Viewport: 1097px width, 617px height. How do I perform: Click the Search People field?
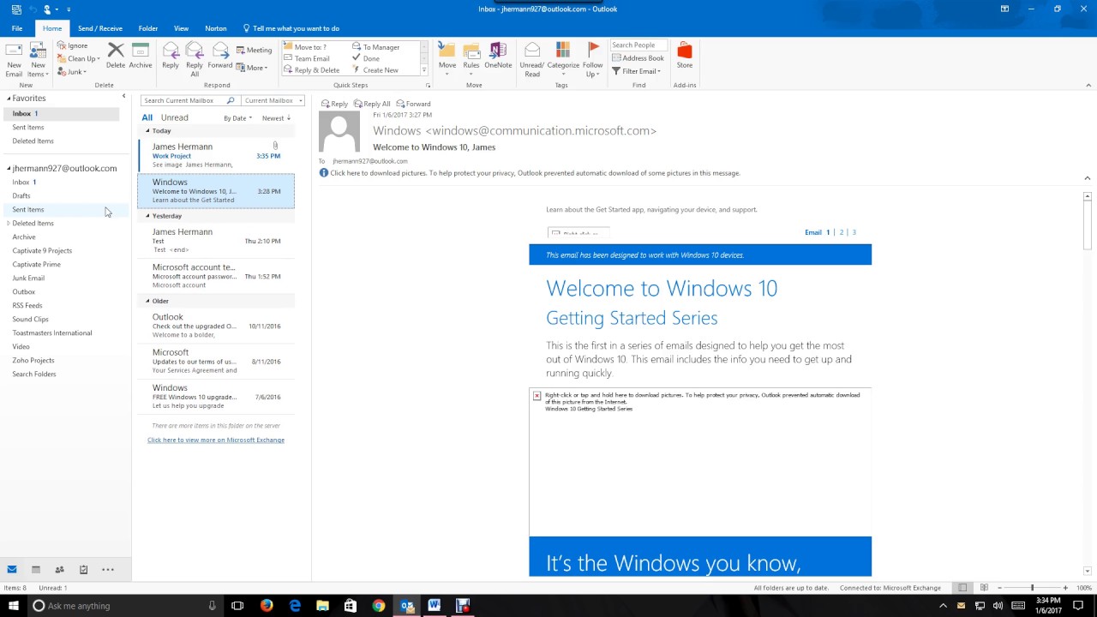point(638,45)
